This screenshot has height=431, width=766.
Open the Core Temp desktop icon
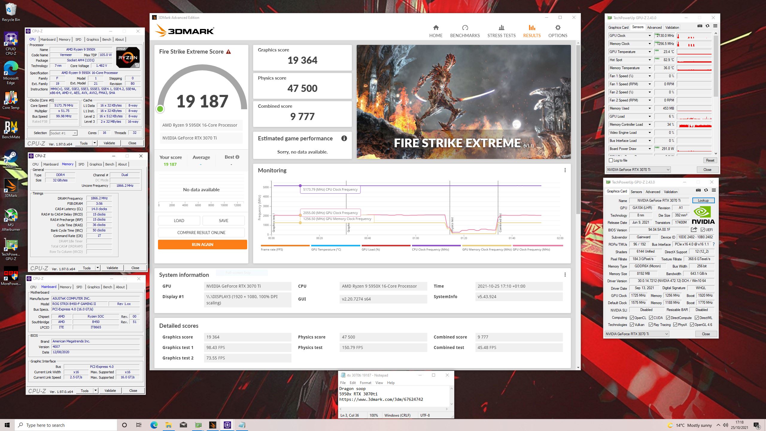coord(11,101)
